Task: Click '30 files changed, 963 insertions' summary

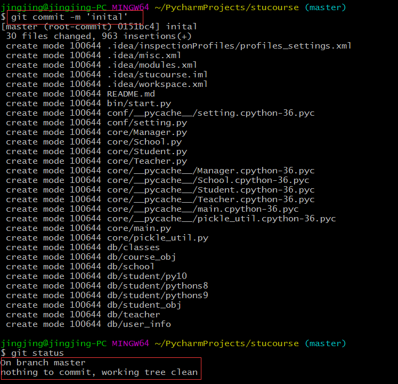Action: point(99,36)
